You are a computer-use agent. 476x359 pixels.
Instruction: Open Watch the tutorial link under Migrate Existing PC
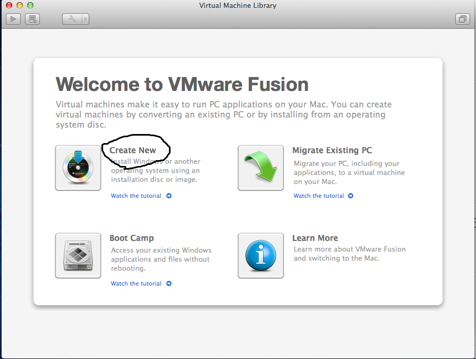click(319, 196)
